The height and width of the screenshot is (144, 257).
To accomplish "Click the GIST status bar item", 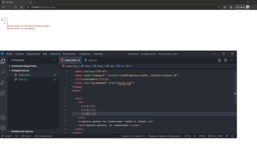I will point(43,136).
